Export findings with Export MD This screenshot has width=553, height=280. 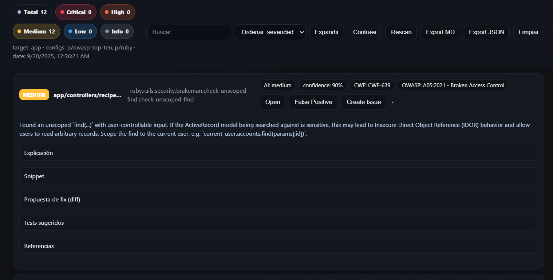[x=440, y=32]
